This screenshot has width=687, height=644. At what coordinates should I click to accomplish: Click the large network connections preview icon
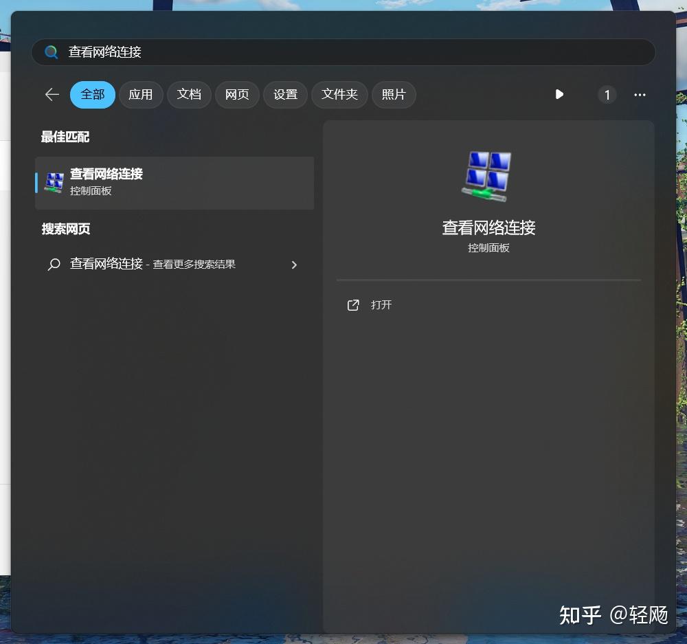[488, 175]
